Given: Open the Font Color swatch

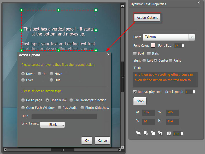Looking at the screenshot, I should [153, 45].
